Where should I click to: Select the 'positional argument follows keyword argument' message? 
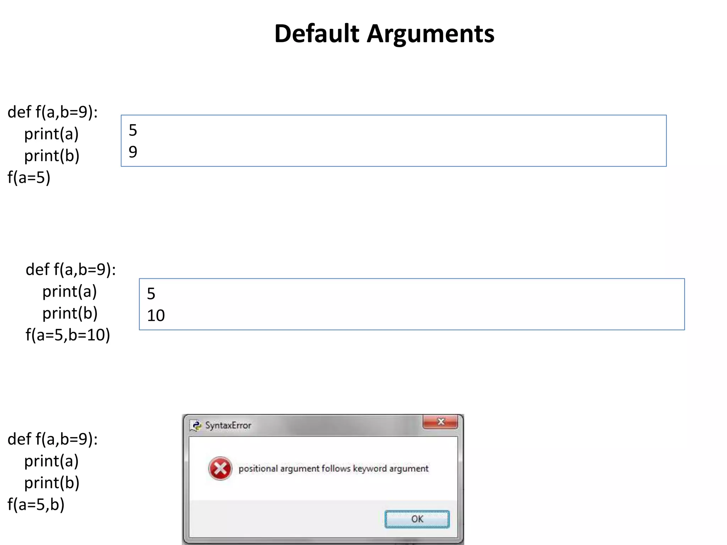coord(333,469)
